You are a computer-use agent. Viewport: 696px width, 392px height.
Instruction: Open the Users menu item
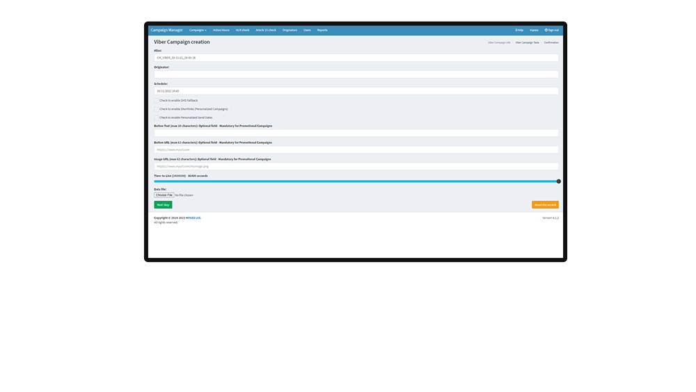click(307, 31)
